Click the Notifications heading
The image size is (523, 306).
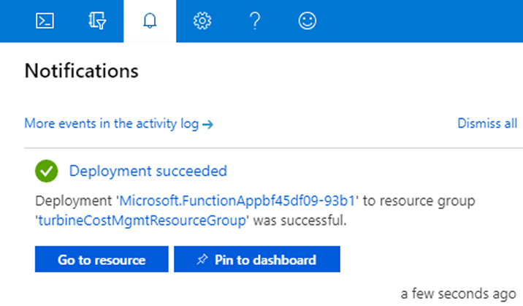point(81,71)
